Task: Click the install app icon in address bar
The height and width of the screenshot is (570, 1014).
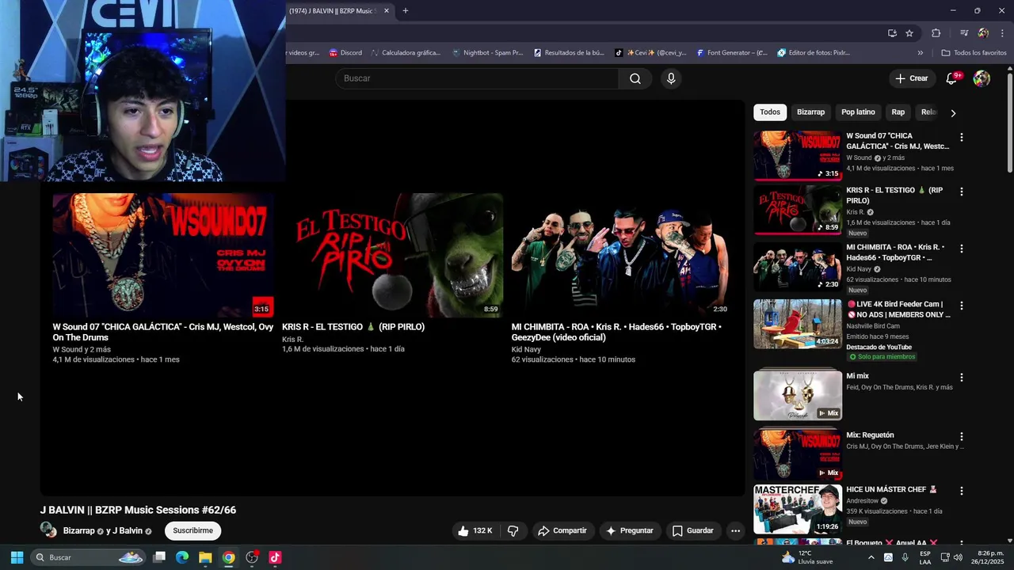Action: pyautogui.click(x=892, y=33)
